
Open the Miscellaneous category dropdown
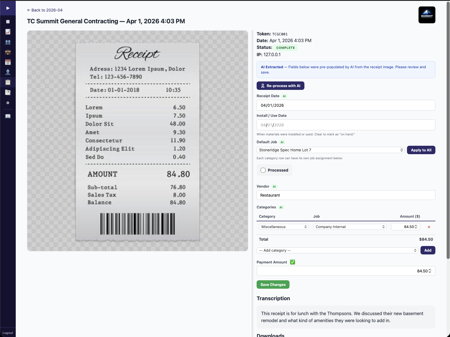[283, 227]
